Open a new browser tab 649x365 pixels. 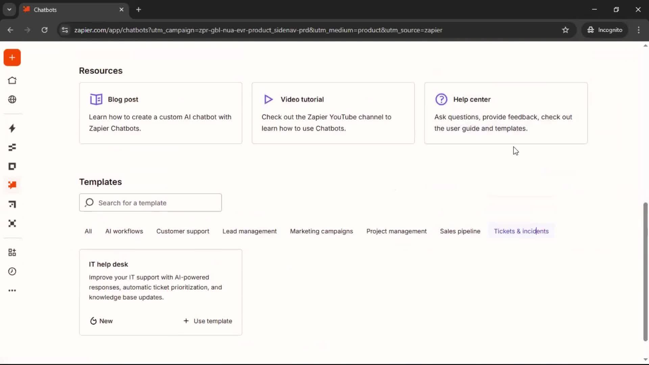click(139, 9)
